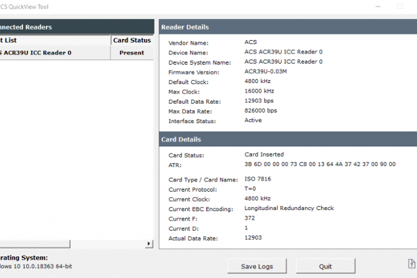Viewport: 417px width, 278px height.
Task: Click the Save Logs button
Action: [257, 266]
